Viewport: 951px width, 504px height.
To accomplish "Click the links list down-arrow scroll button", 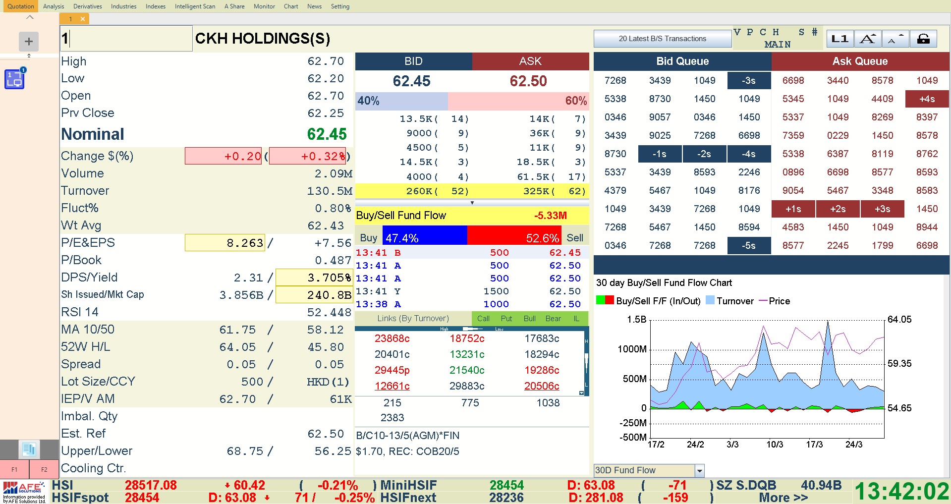I will (581, 393).
